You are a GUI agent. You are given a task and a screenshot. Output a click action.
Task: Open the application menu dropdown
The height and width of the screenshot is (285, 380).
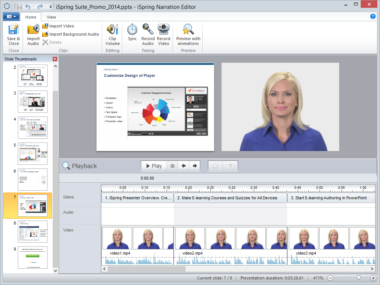tap(11, 17)
